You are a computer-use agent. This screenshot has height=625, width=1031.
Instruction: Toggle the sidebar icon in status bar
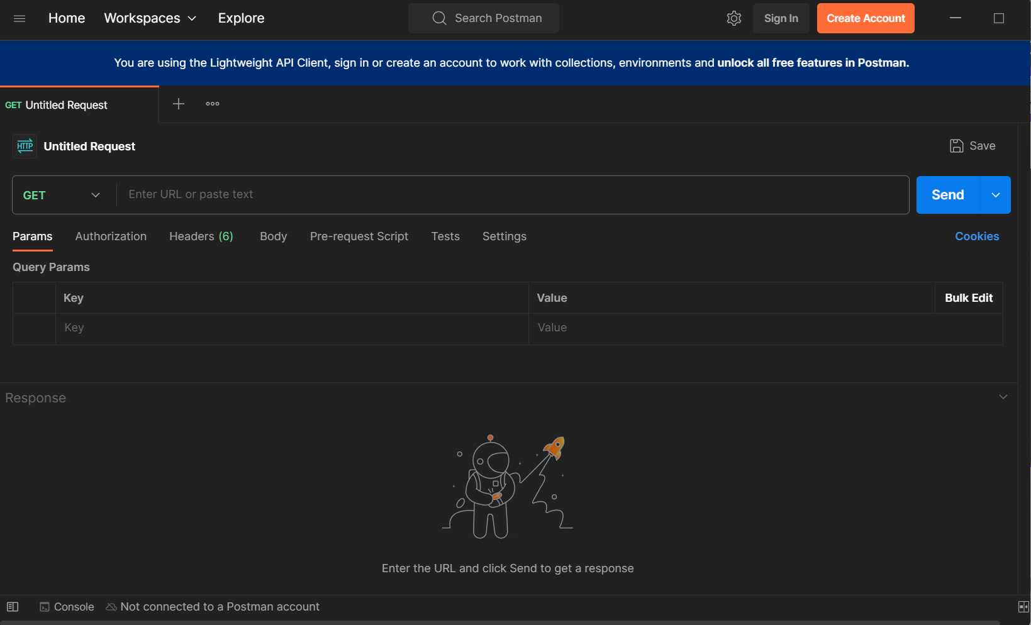pos(13,607)
